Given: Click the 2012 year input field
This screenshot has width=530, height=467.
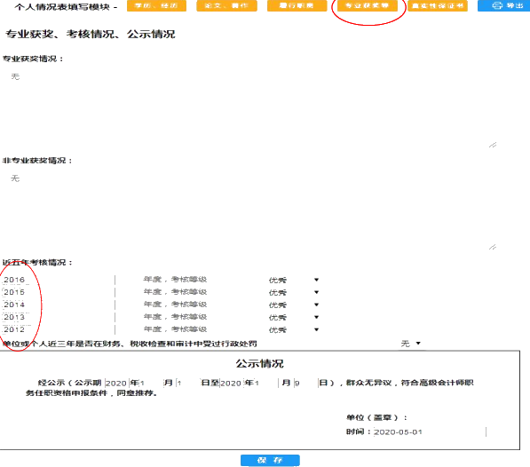Looking at the screenshot, I should point(59,329).
